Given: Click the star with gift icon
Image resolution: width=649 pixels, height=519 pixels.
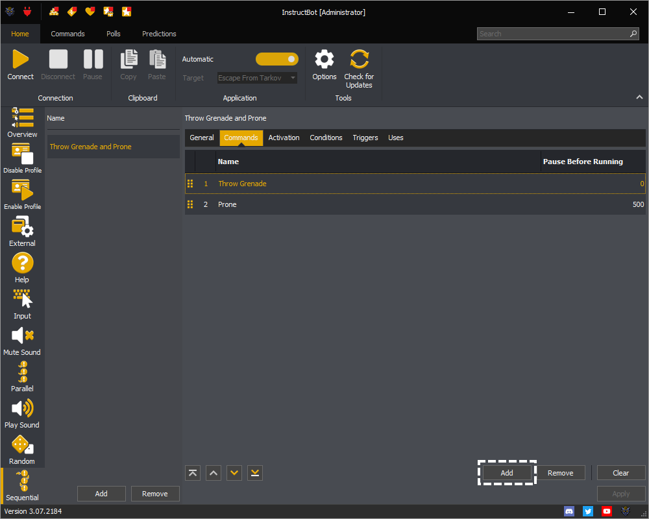Looking at the screenshot, I should pyautogui.click(x=108, y=12).
